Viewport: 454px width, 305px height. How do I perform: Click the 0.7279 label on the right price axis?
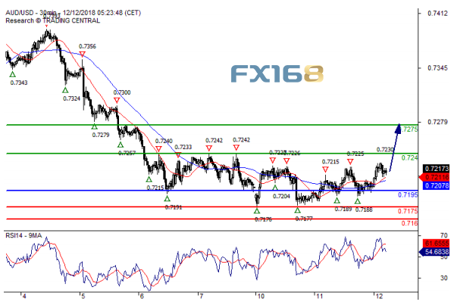pos(437,122)
